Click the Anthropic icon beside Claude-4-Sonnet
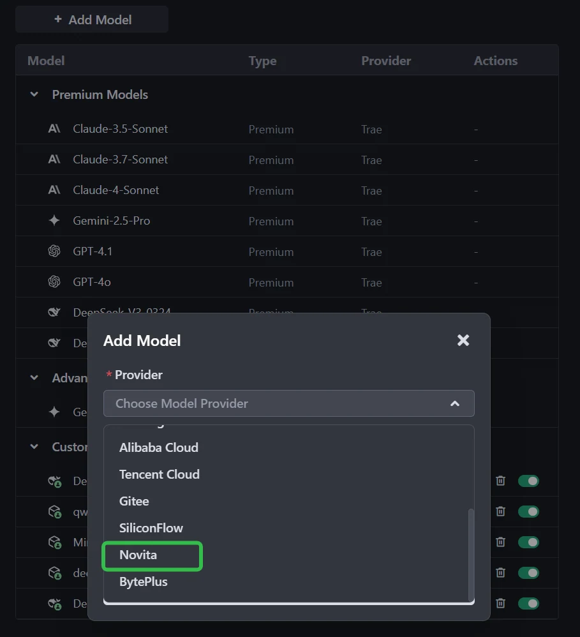This screenshot has height=637, width=580. tap(54, 190)
